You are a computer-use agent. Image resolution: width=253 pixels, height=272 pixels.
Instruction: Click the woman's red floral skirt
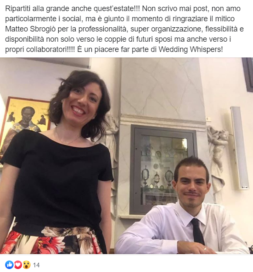52,241
